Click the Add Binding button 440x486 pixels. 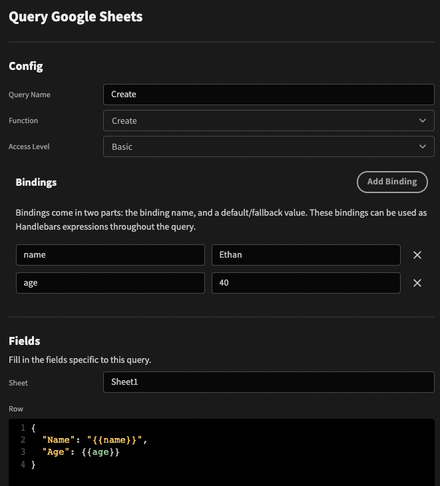point(392,182)
